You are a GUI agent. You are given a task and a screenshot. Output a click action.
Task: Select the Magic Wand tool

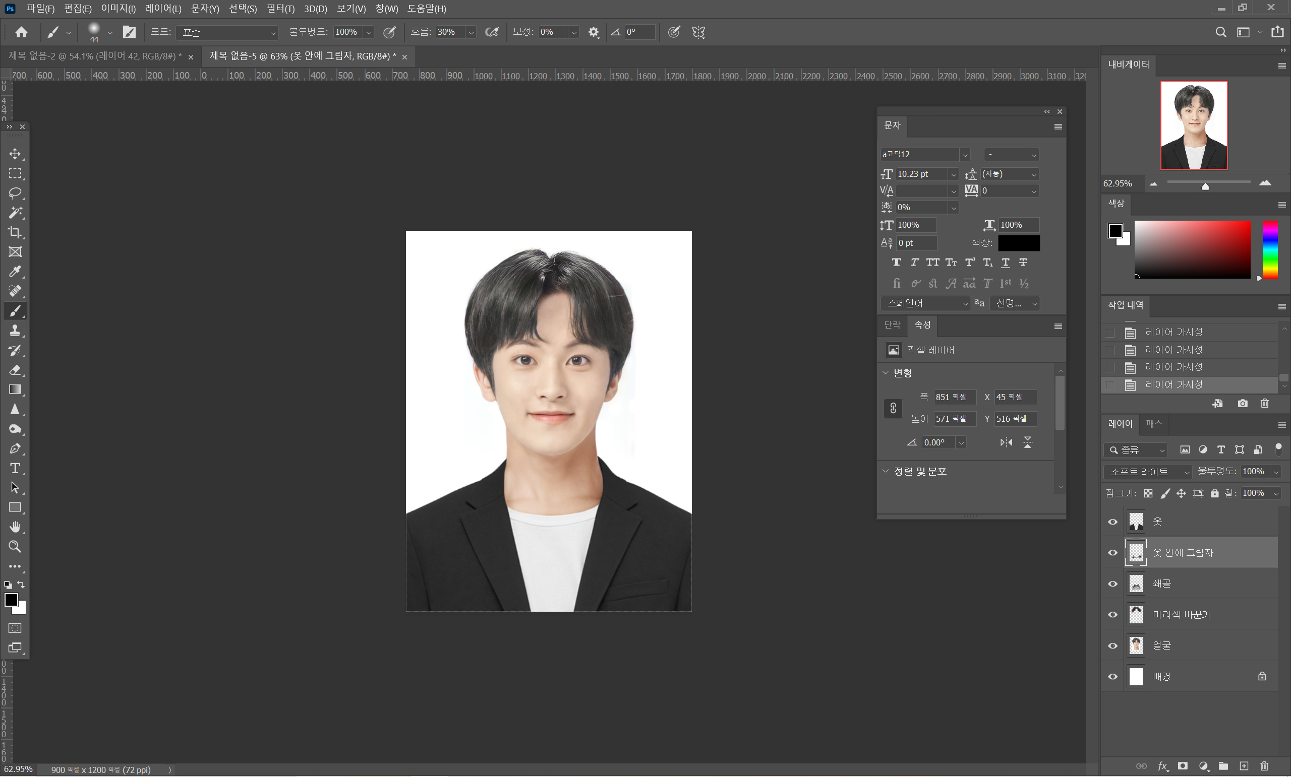[15, 213]
